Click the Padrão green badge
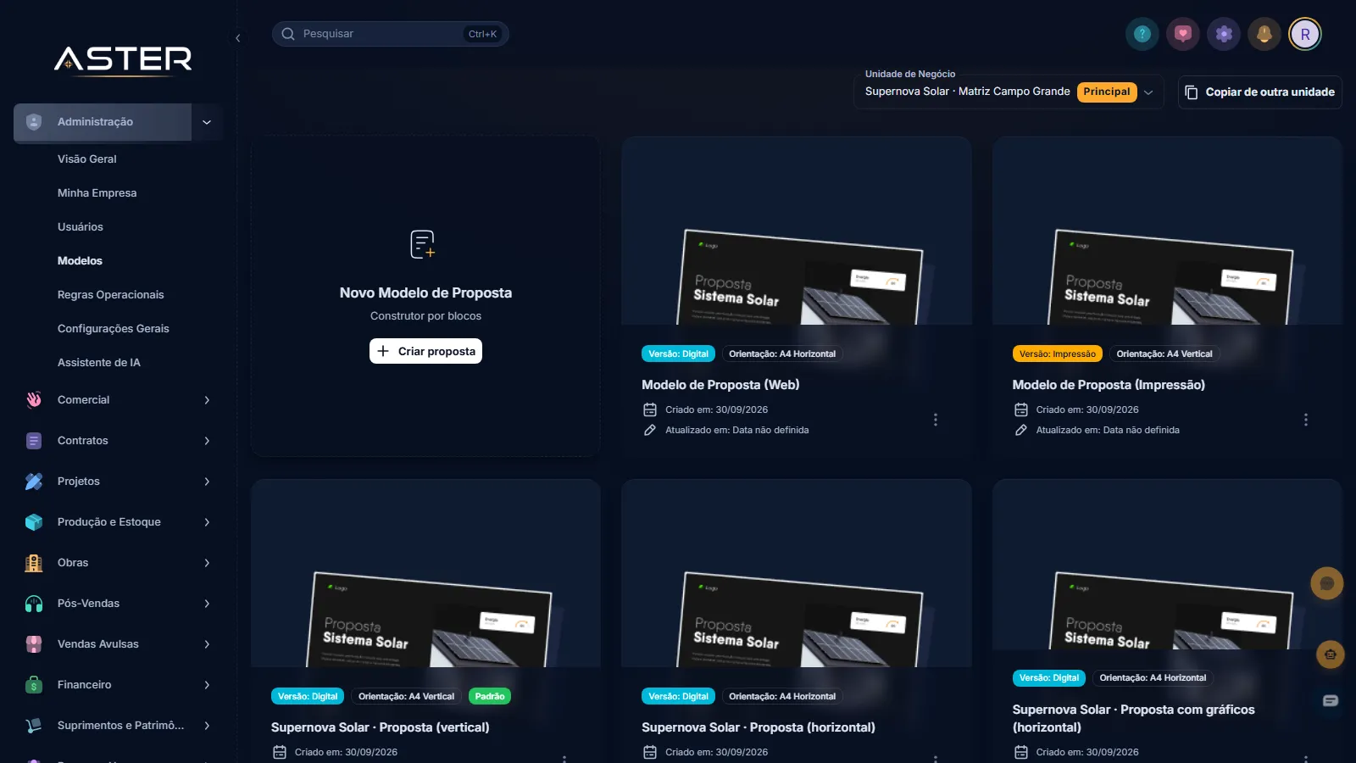Viewport: 1356px width, 763px height. click(490, 696)
